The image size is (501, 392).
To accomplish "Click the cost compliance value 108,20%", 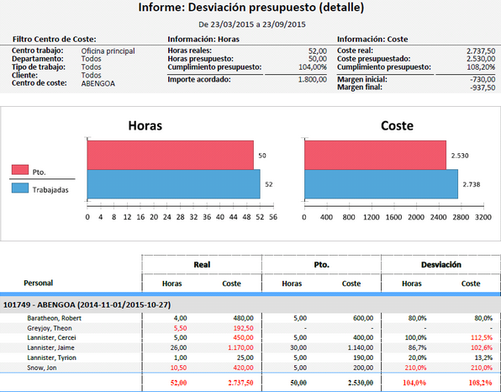I will tap(481, 67).
